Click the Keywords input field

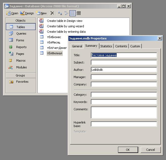124,102
